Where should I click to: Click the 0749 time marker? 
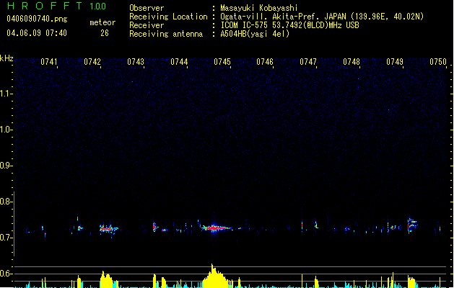(395, 62)
